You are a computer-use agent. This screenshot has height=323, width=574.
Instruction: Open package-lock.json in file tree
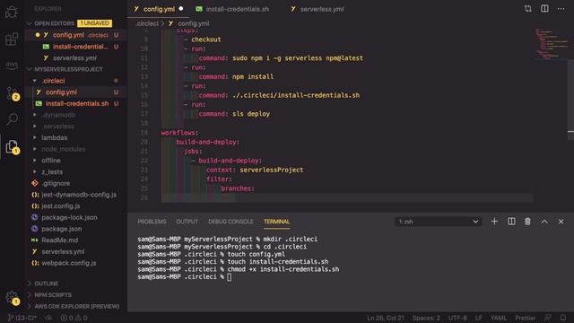pyautogui.click(x=69, y=217)
